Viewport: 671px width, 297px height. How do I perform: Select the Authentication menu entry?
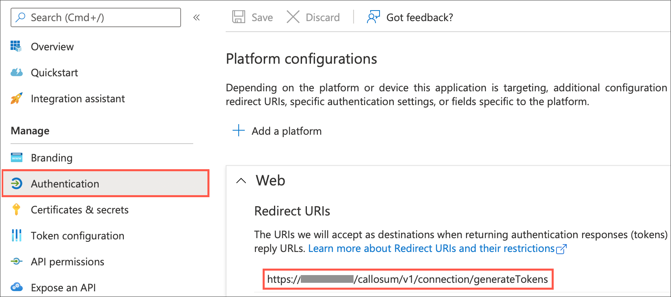(x=65, y=183)
